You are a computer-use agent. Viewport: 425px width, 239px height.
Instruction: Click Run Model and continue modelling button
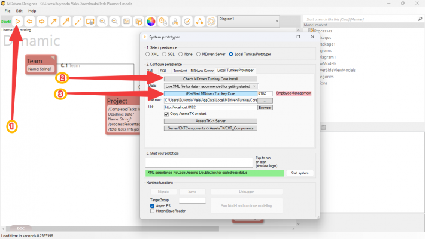[x=247, y=205]
